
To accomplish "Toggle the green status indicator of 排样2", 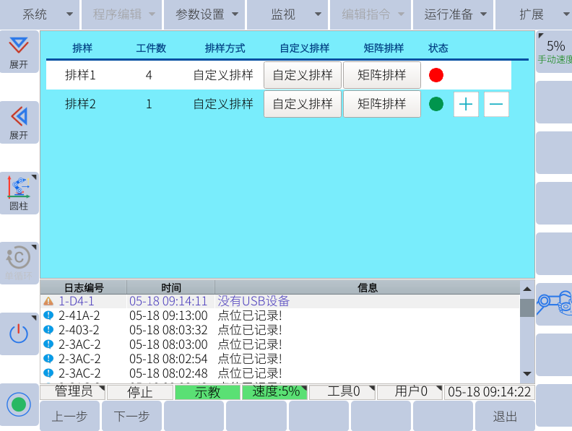I will (436, 104).
